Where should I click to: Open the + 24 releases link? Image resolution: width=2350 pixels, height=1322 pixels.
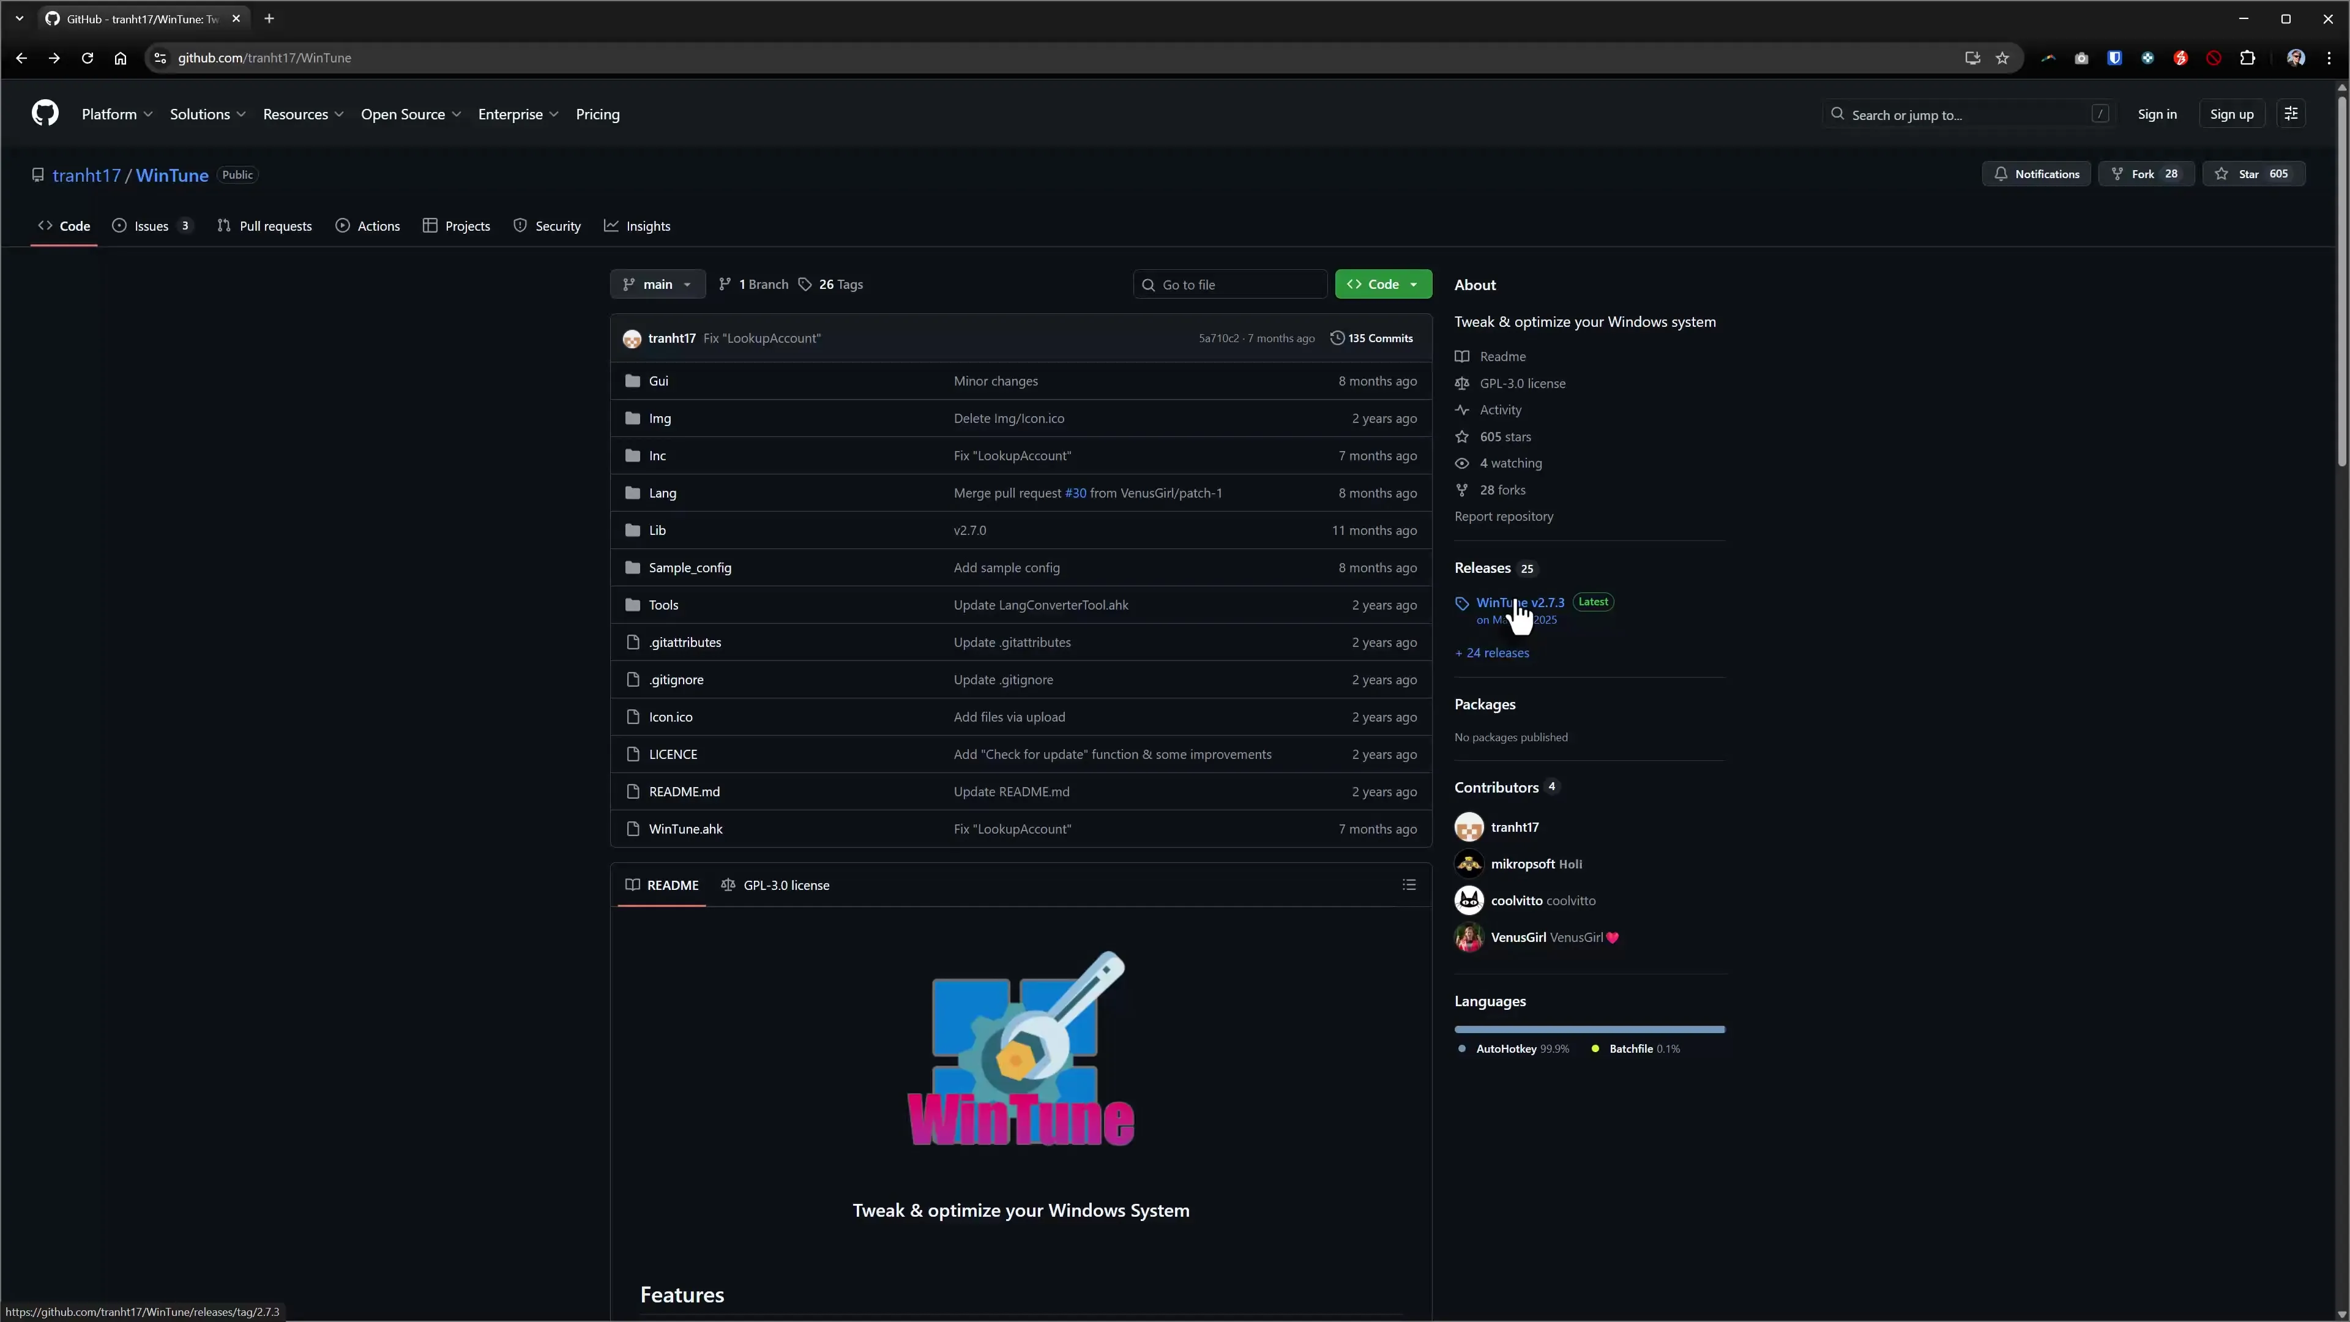[x=1491, y=652]
